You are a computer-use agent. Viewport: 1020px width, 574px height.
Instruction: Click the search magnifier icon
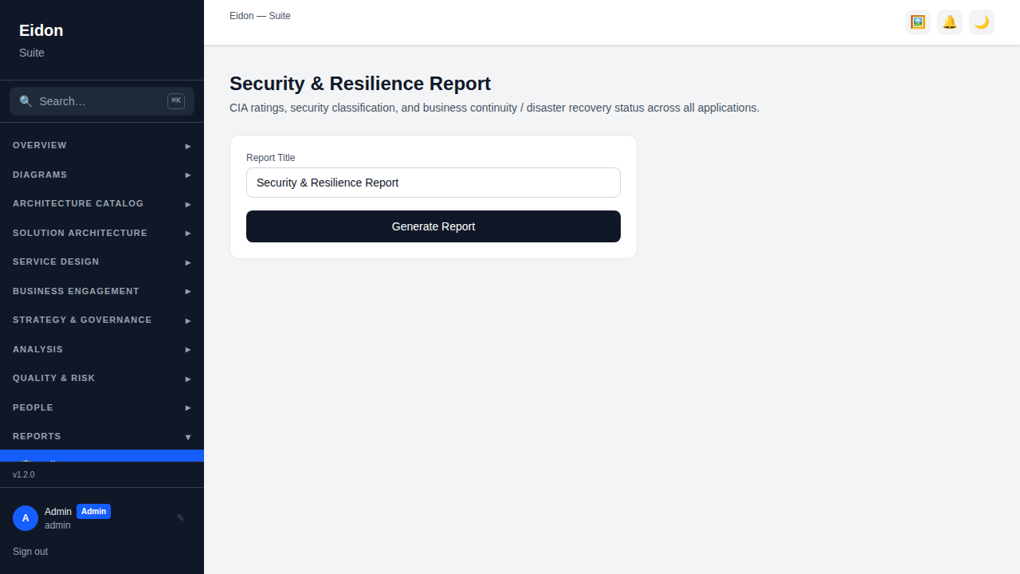pyautogui.click(x=25, y=101)
